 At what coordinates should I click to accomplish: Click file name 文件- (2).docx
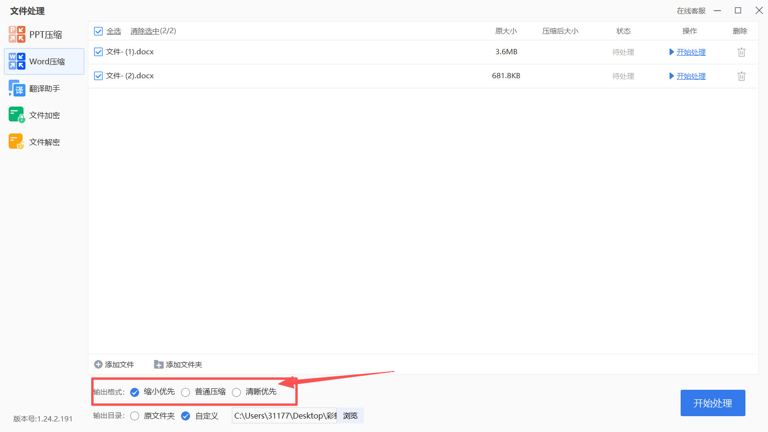pos(130,76)
